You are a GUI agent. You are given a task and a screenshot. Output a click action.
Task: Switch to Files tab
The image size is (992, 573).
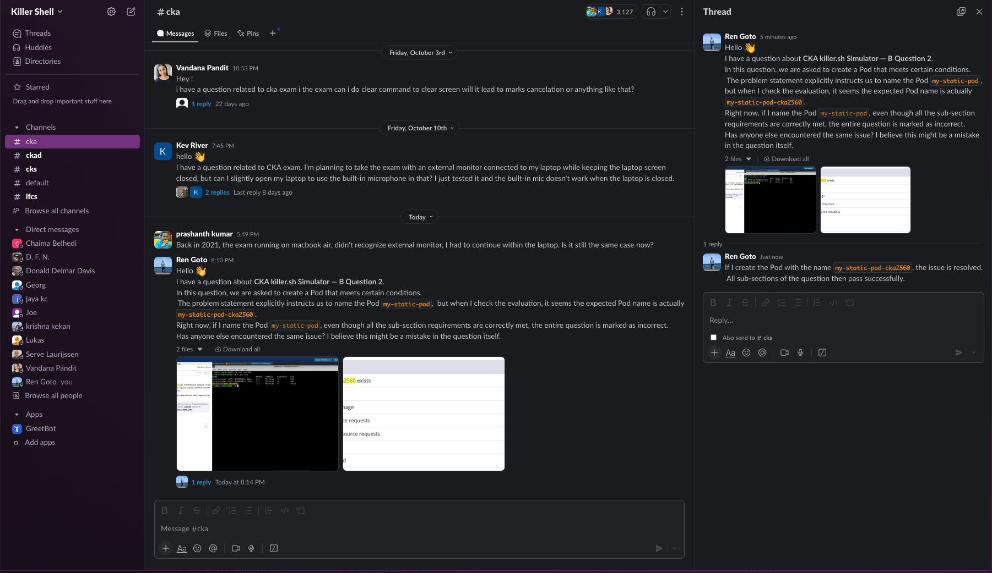tap(215, 34)
